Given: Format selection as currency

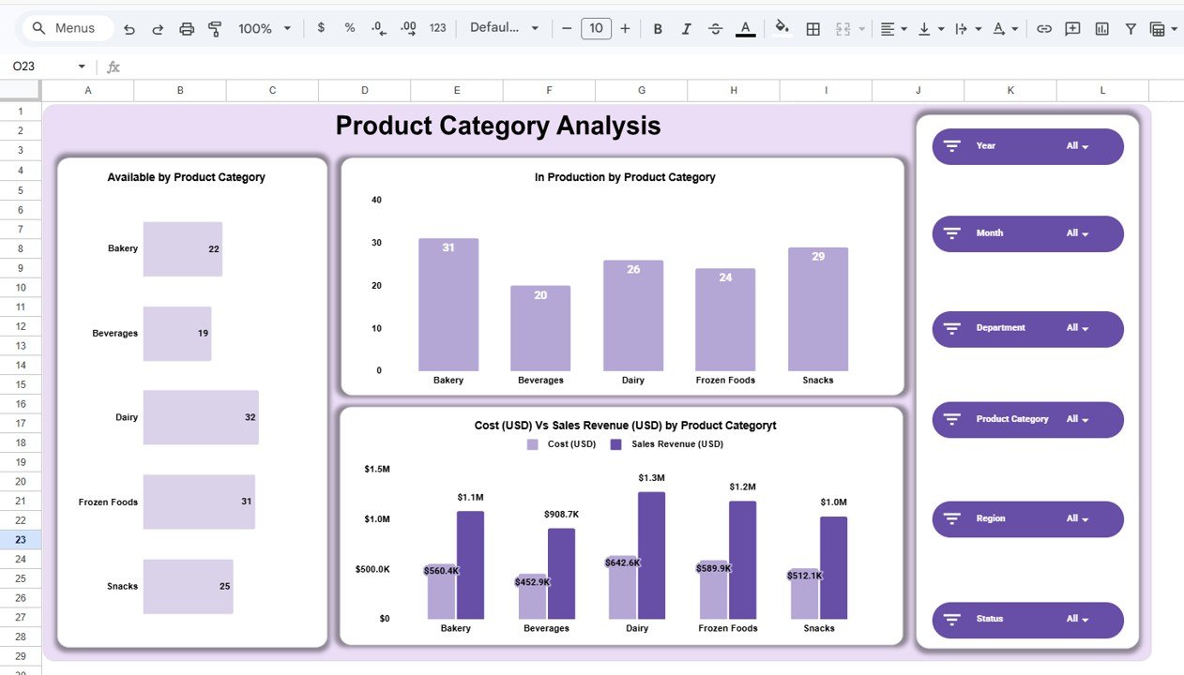Looking at the screenshot, I should 321,28.
